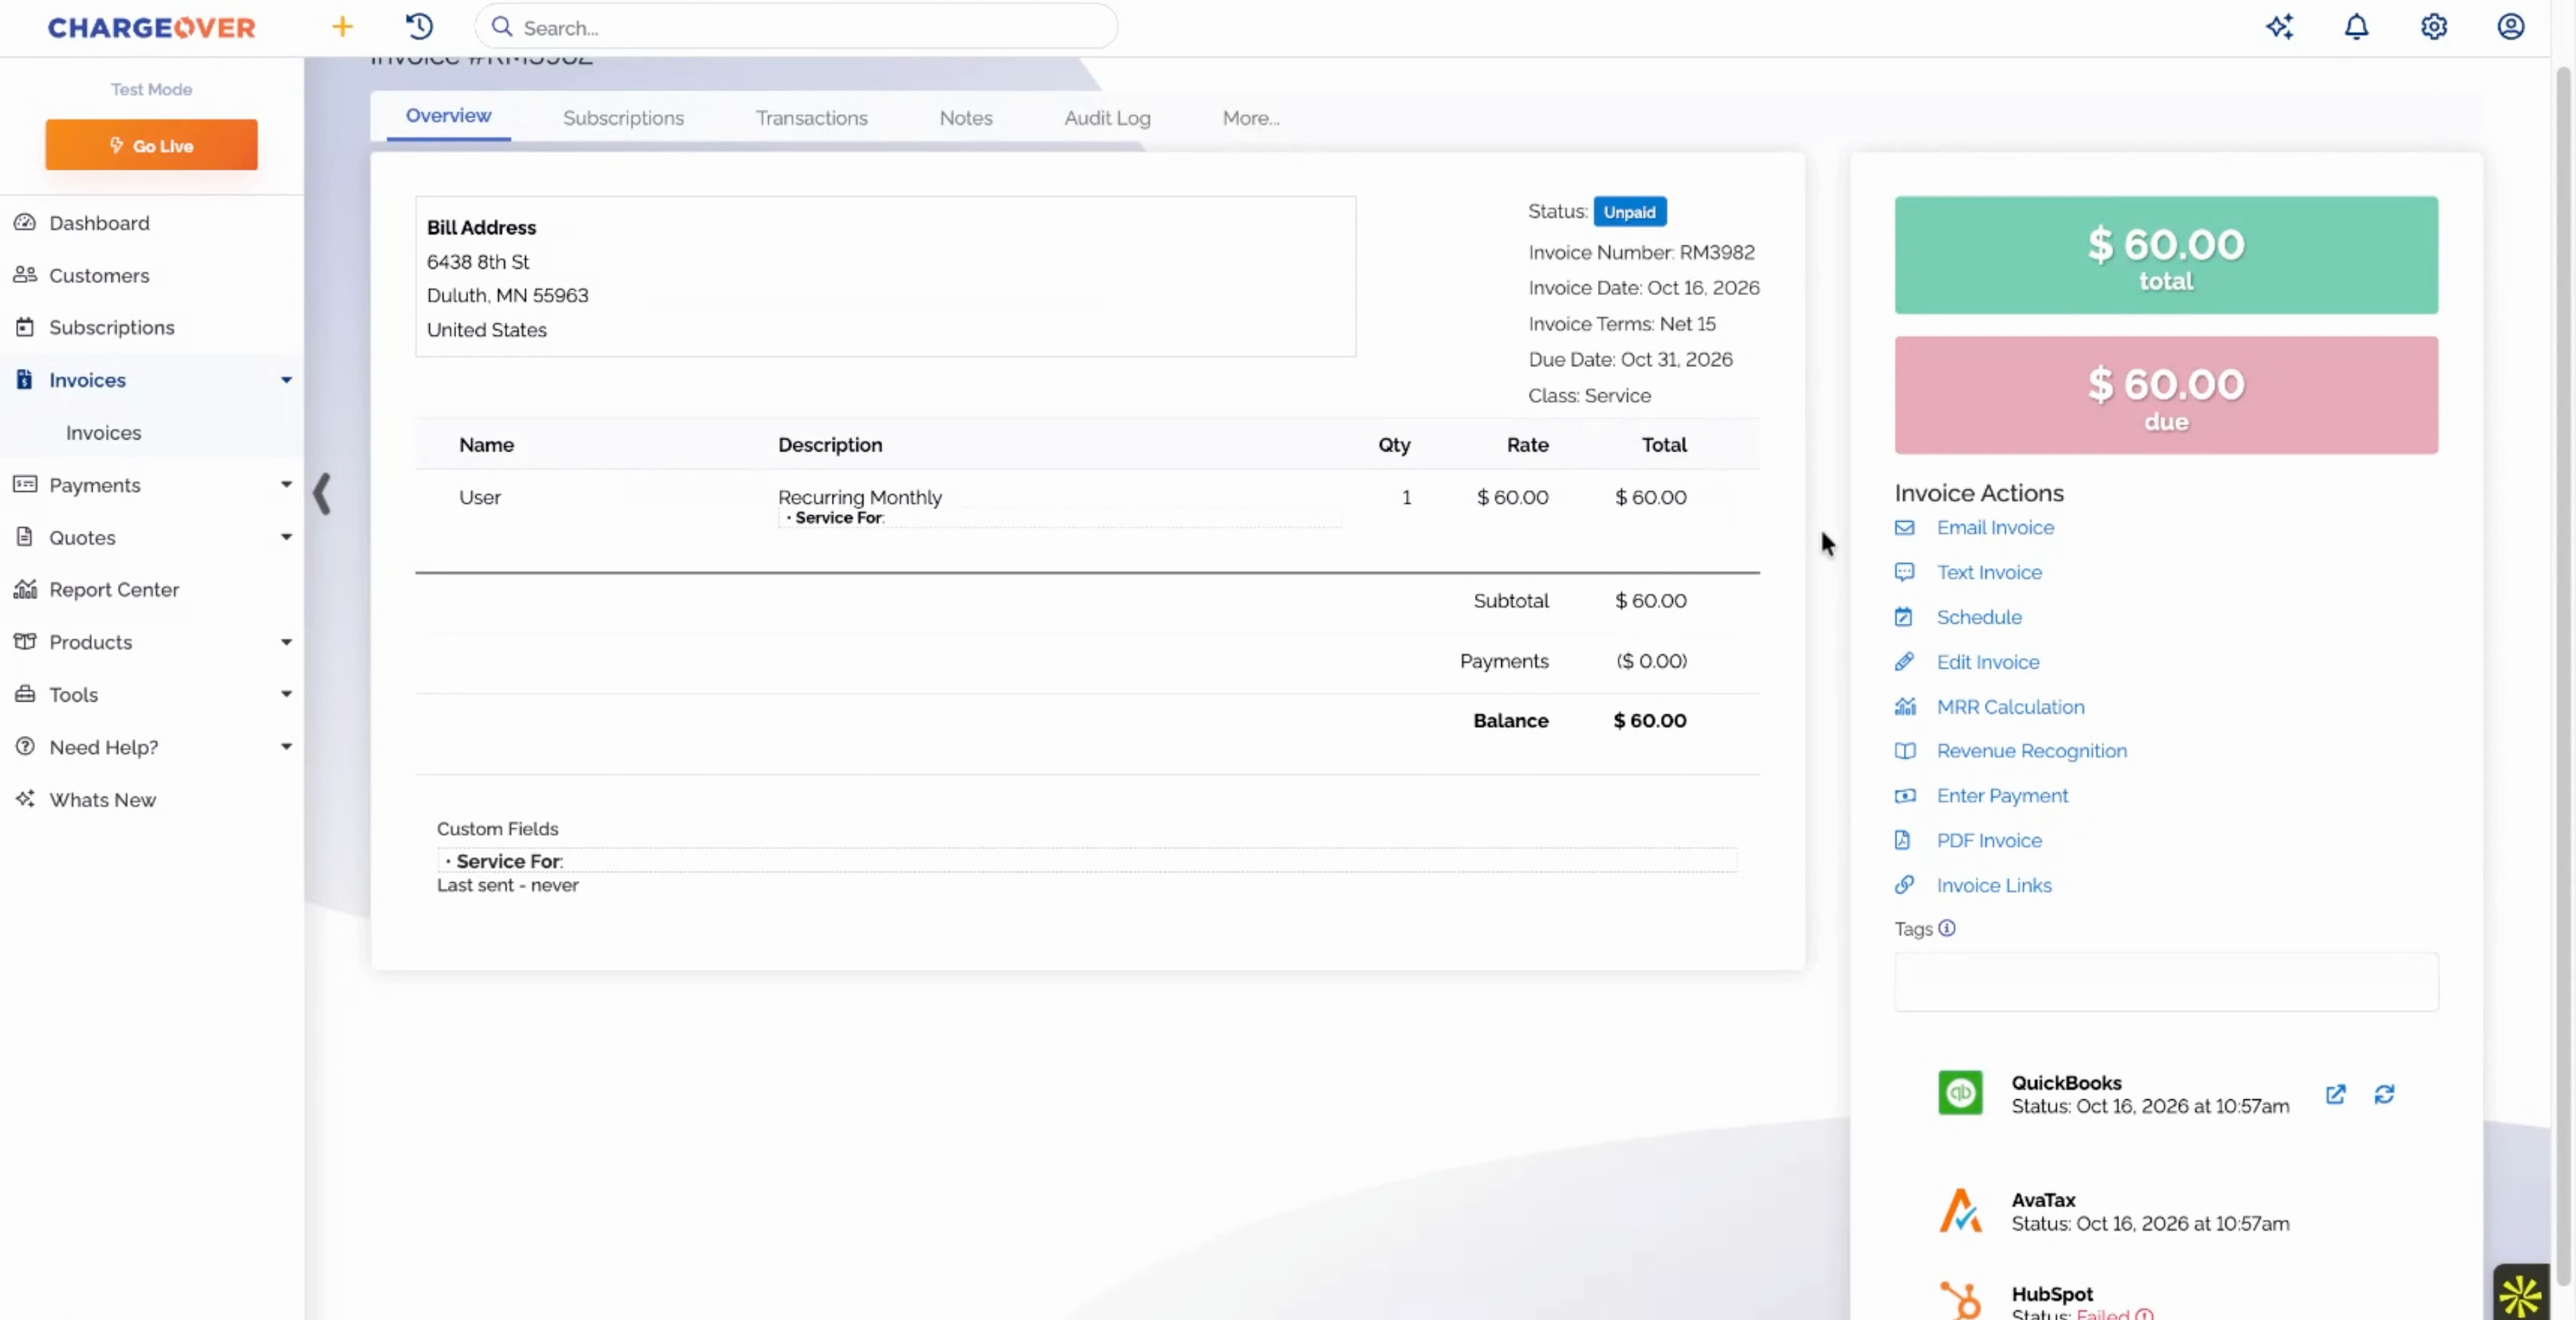
Task: Click the HubSpot logo icon
Action: coord(1960,1300)
